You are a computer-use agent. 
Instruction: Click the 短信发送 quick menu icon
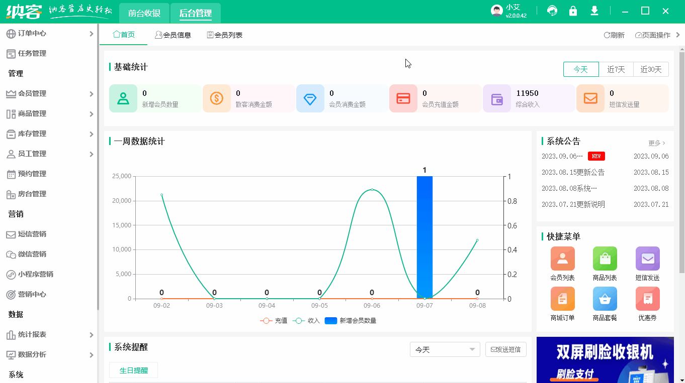pyautogui.click(x=647, y=259)
